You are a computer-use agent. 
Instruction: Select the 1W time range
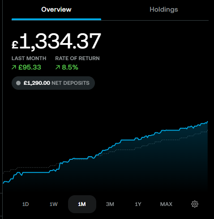click(x=54, y=204)
